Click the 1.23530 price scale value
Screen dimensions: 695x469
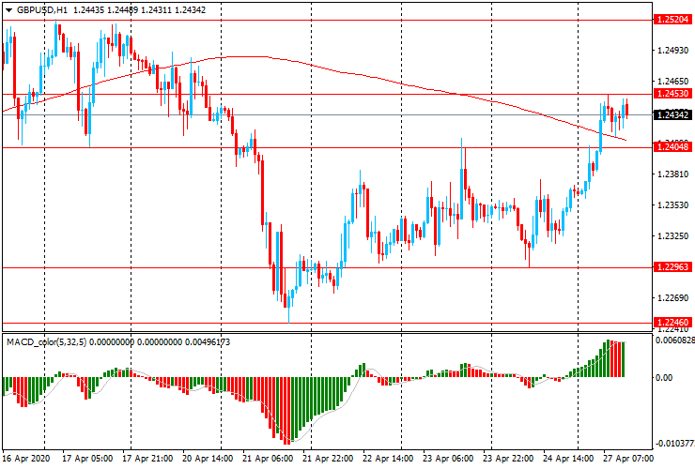(x=673, y=205)
